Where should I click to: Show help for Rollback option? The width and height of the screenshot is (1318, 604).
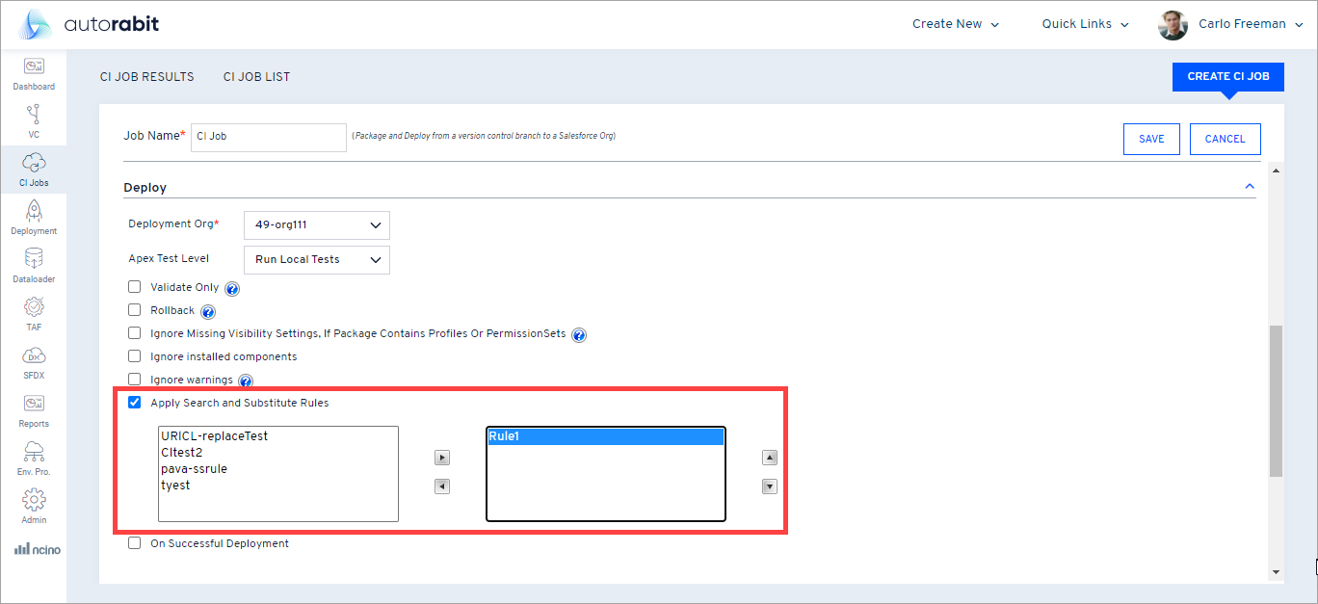coord(208,311)
